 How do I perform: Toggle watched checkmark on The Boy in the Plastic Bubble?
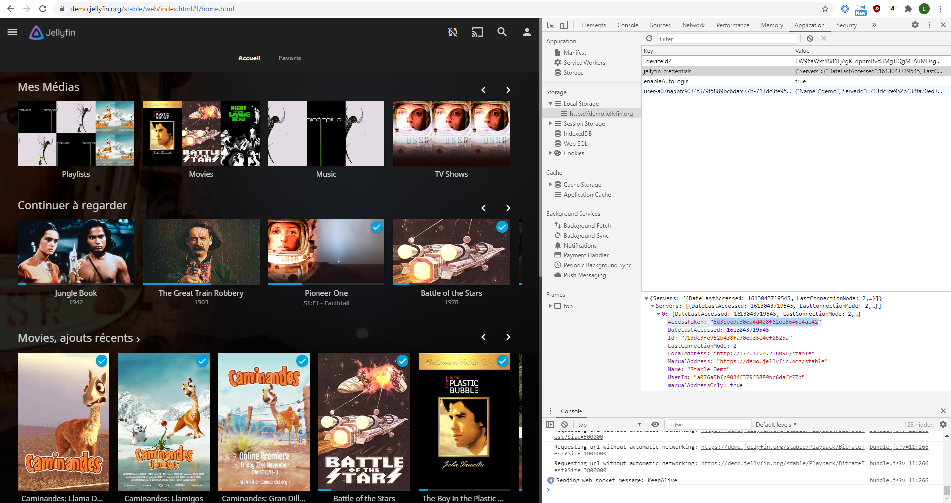pos(503,361)
